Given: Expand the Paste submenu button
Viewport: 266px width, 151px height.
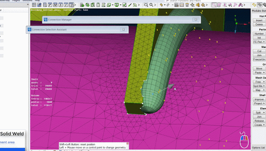Looking at the screenshot, I should [259, 73].
